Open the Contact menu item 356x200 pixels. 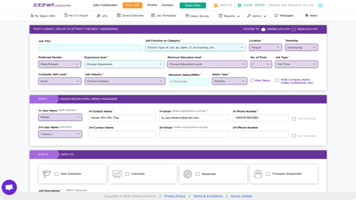(x=167, y=5)
